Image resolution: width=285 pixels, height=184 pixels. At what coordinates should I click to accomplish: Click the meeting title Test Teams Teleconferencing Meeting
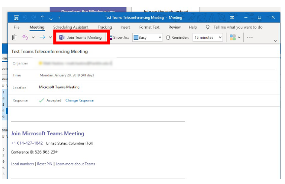[49, 52]
